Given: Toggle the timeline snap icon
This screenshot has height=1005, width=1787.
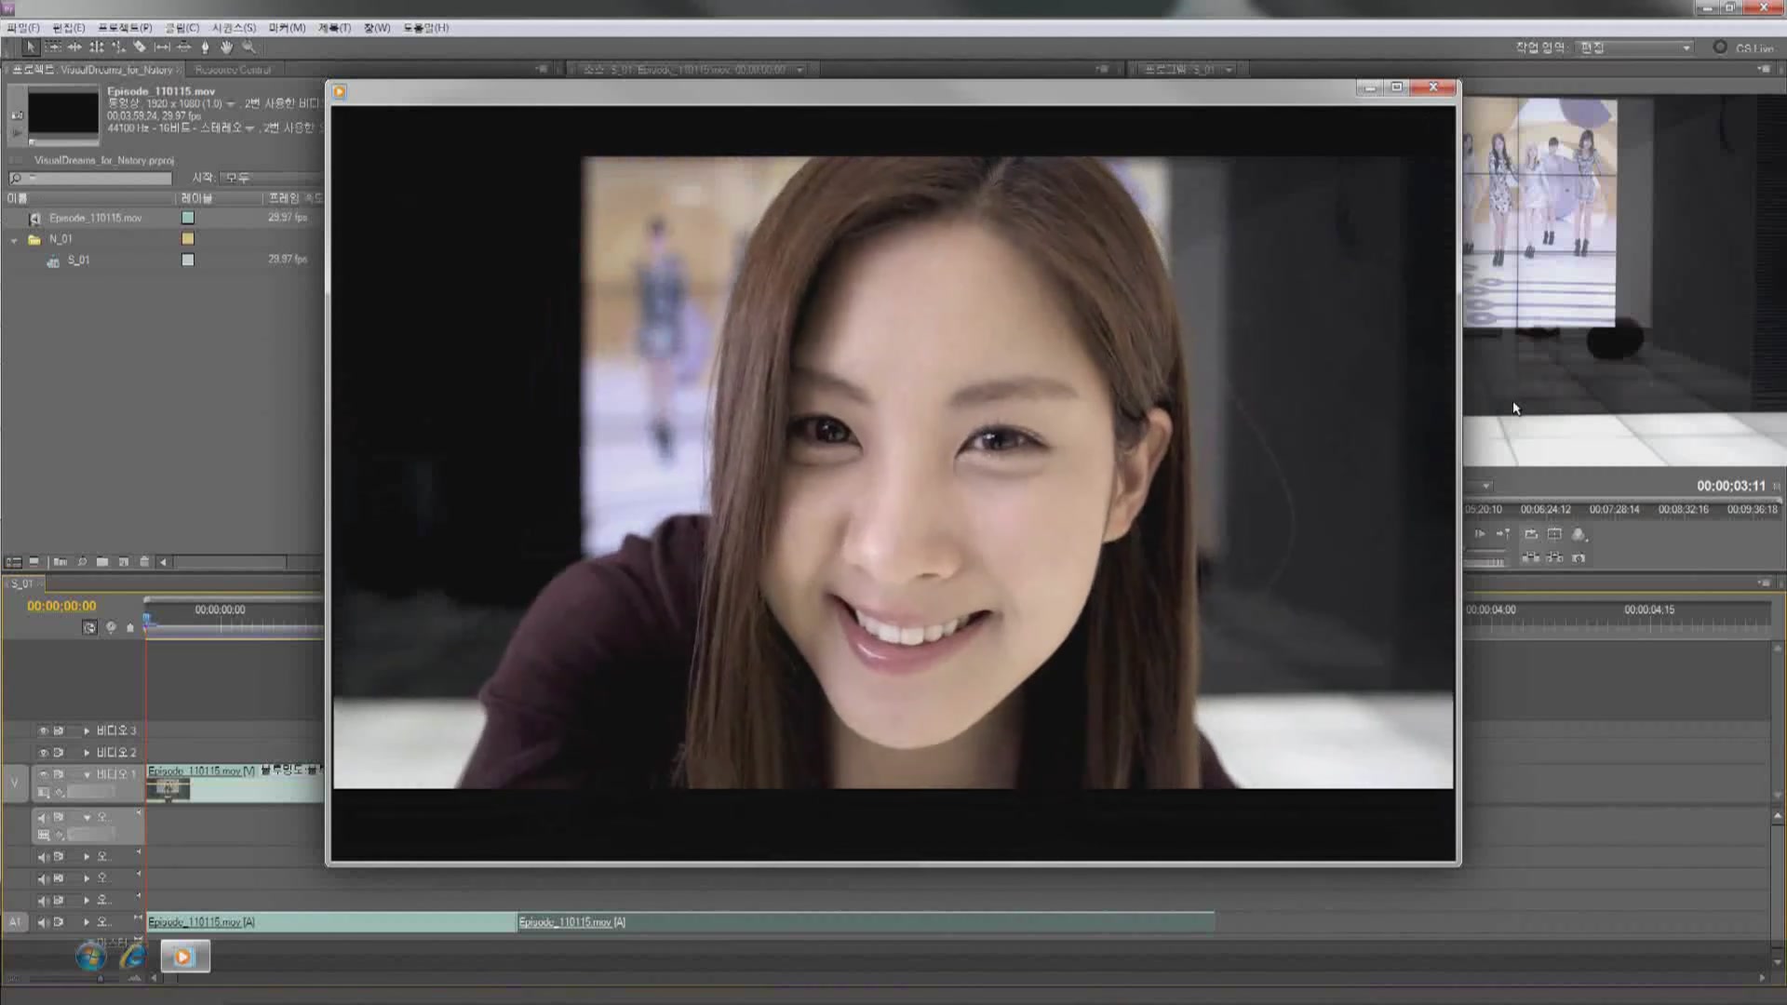Looking at the screenshot, I should coord(89,628).
